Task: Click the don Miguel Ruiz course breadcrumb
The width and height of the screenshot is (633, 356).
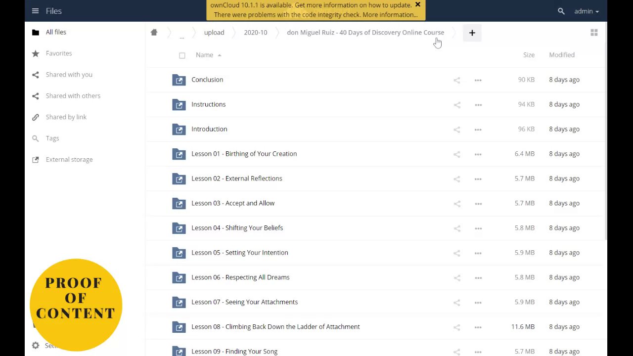Action: pyautogui.click(x=365, y=32)
